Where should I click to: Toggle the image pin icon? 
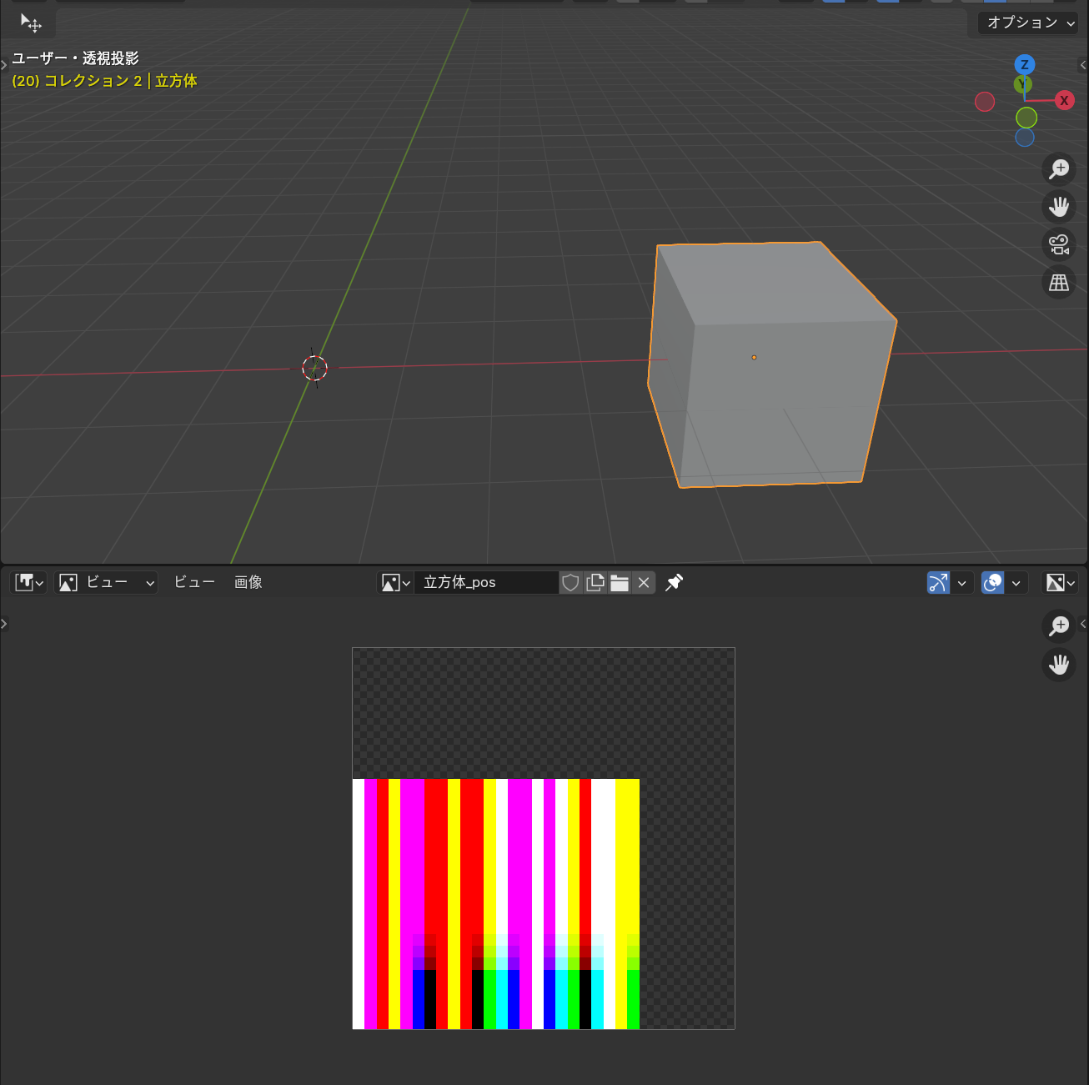[675, 582]
